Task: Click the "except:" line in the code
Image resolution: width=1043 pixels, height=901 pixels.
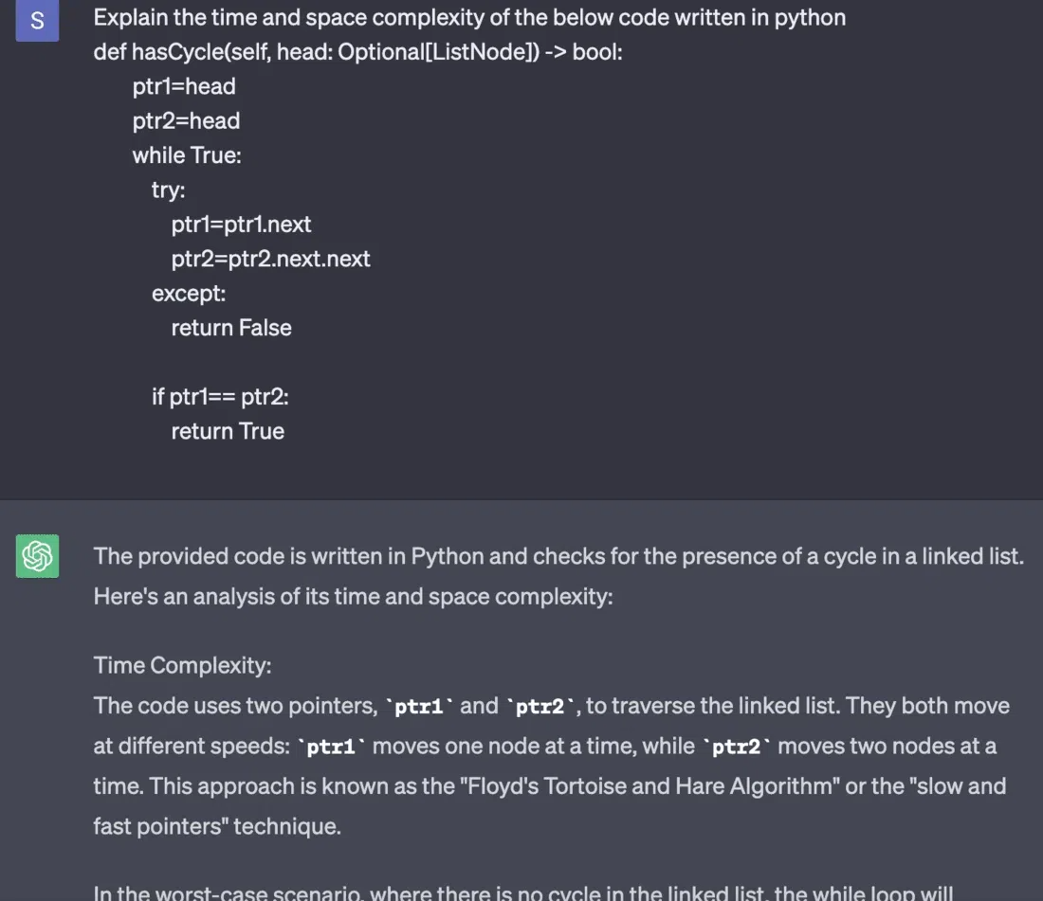Action: [189, 293]
